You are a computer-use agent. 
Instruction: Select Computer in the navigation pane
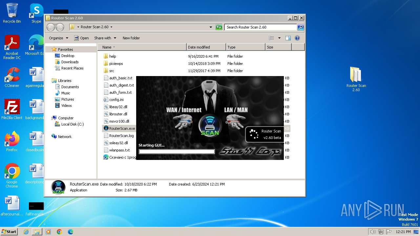click(66, 118)
